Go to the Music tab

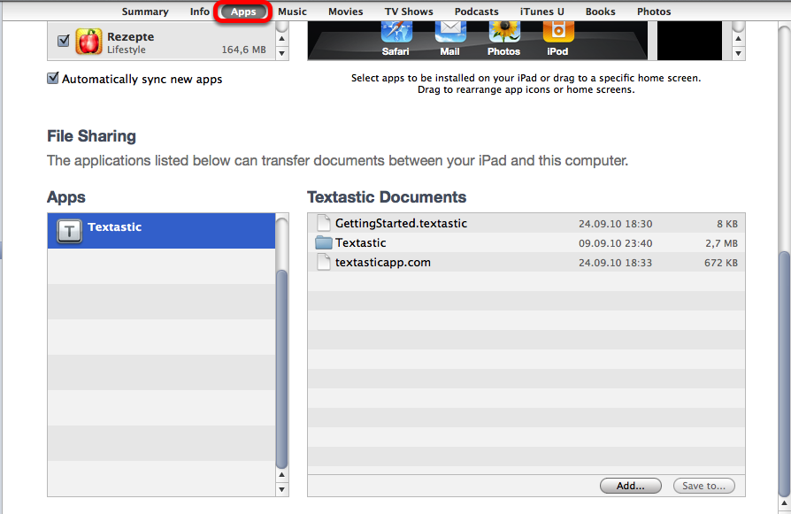(x=292, y=12)
